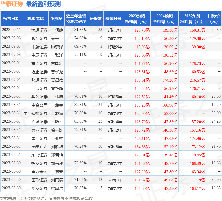This screenshot has height=201, width=222.
Task: Click accuracy value 82.81%
Action: (x=80, y=105)
